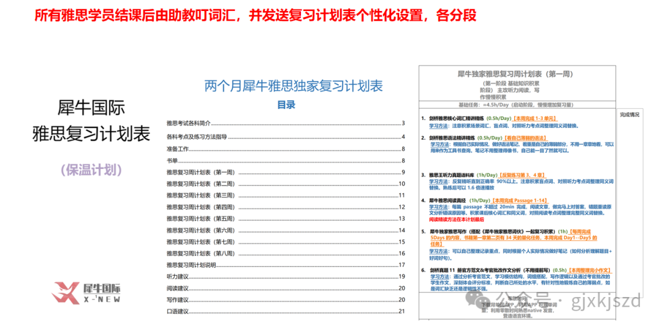The image size is (662, 327).
Task: Click the orange 【反复练习第3、4章】 tag
Action: pyautogui.click(x=522, y=175)
